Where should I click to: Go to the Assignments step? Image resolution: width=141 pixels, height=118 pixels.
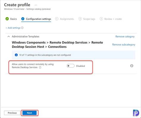[x=67, y=19]
